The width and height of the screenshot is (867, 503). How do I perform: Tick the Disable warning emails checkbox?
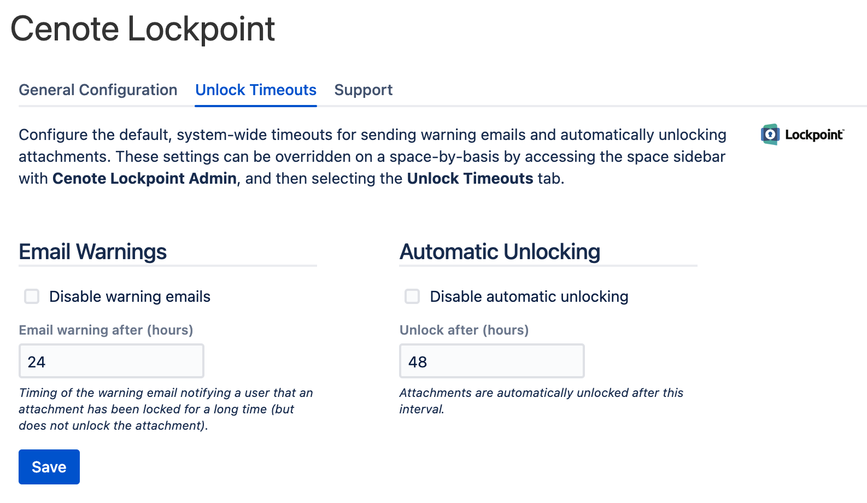pyautogui.click(x=32, y=296)
